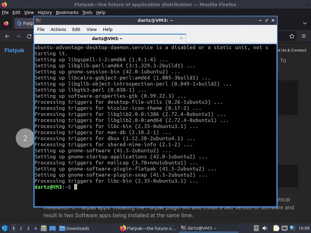The image size is (311, 233).
Task: Expand the Firefox list all tabs chevron
Action: [305, 23]
